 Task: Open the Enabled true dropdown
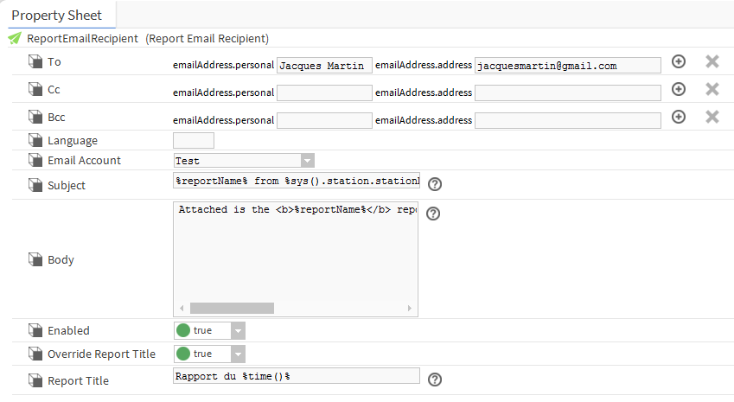click(x=239, y=330)
